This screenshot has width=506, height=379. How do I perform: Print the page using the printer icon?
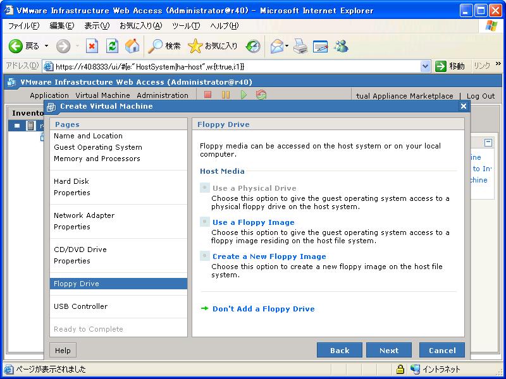[x=300, y=46]
